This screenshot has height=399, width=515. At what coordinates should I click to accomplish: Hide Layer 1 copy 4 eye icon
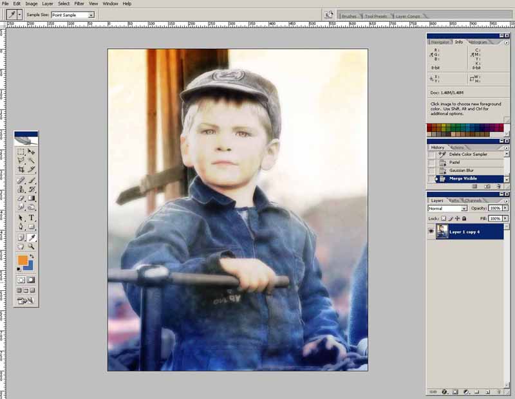pos(431,232)
